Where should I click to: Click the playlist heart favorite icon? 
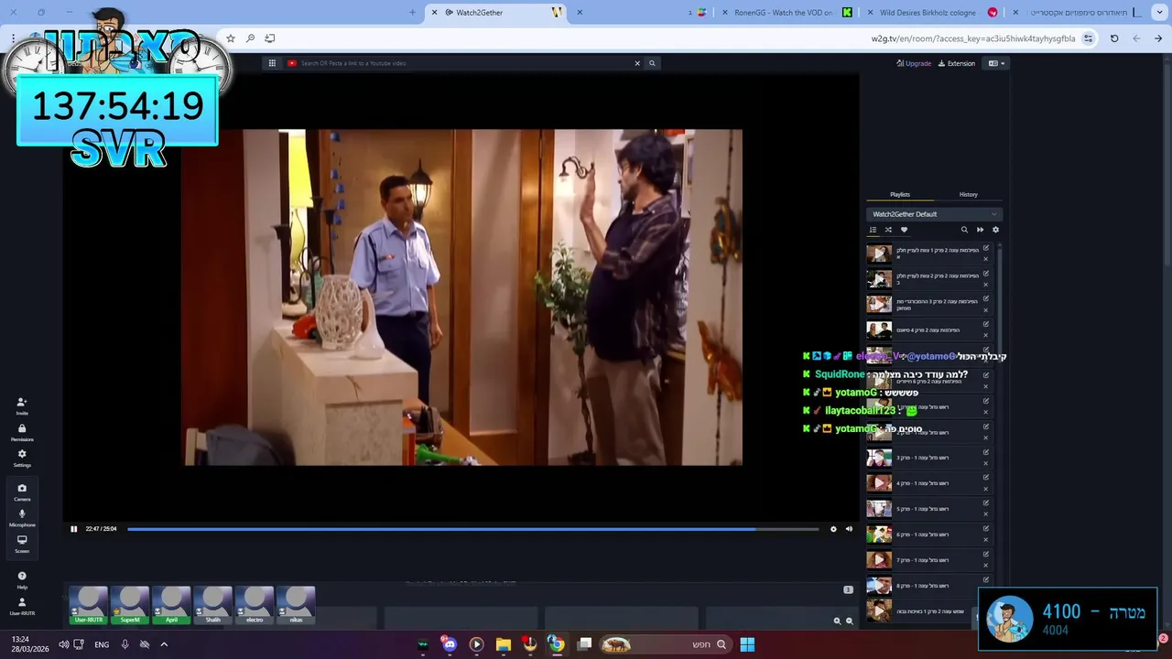[x=904, y=230]
